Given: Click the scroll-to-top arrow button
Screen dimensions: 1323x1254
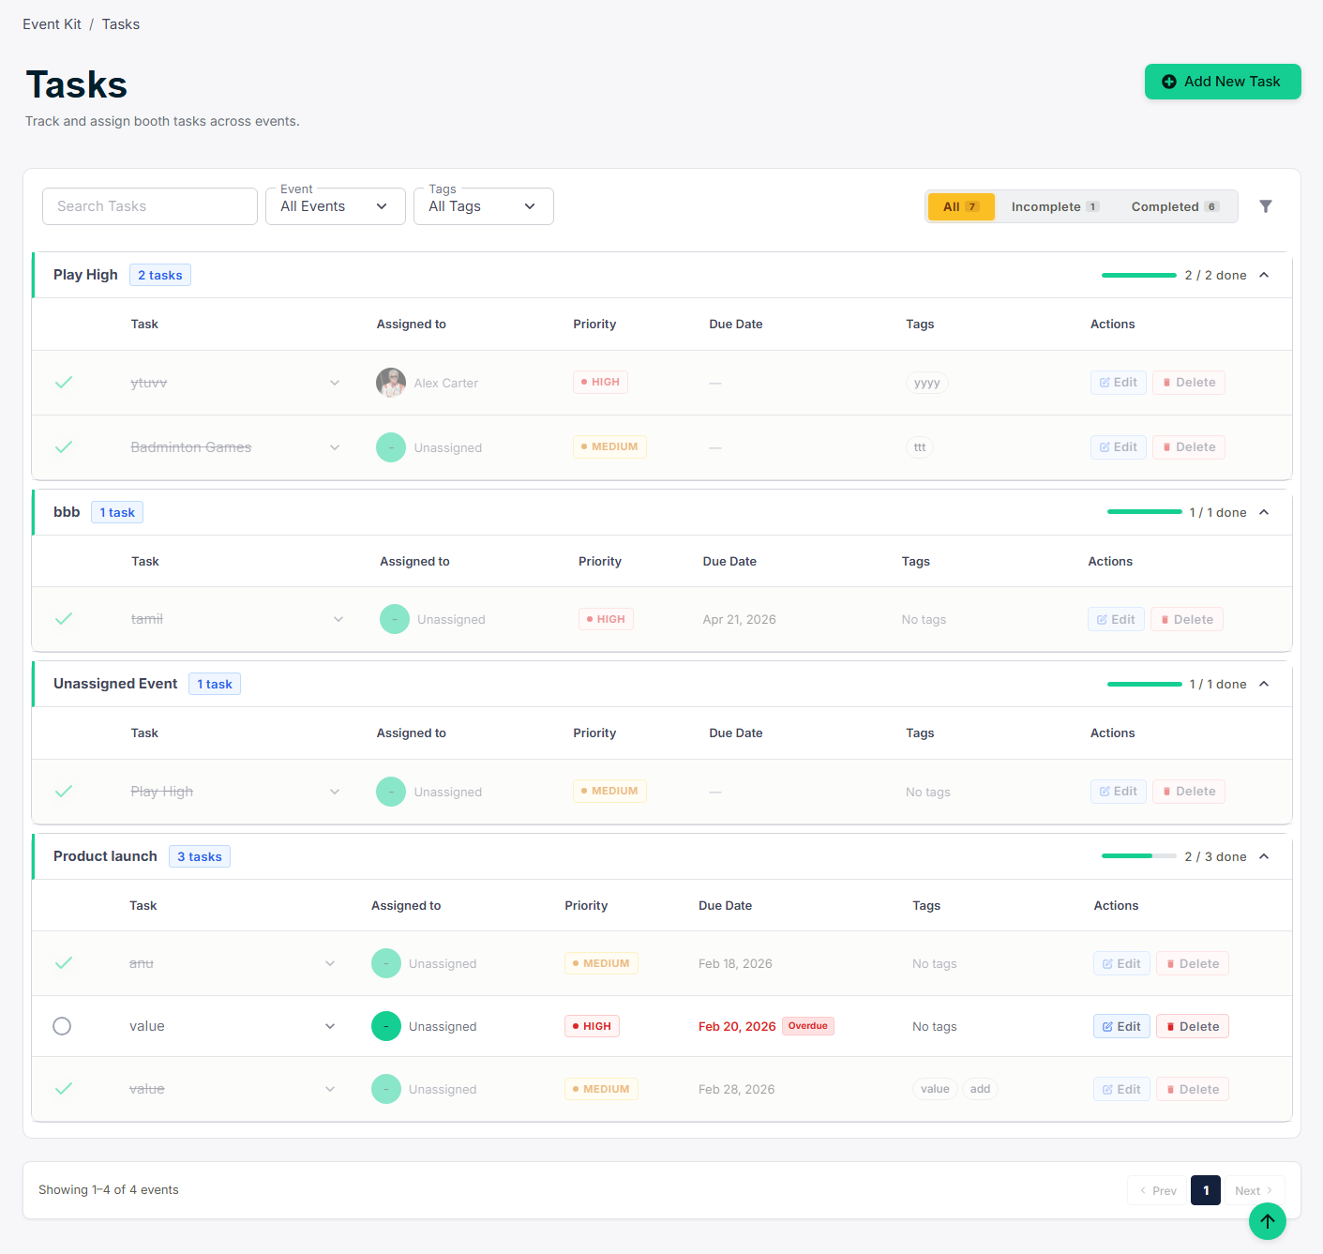Looking at the screenshot, I should [1268, 1221].
